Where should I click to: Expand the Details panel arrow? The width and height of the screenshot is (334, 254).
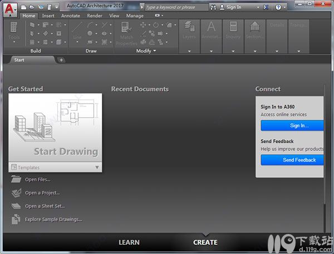pyautogui.click(x=277, y=51)
